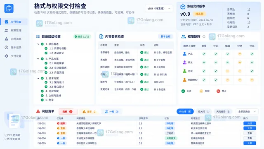The height and width of the screenshot is (149, 264).
Task: Click the 内容要素检查 document icon
Action: tap(101, 36)
